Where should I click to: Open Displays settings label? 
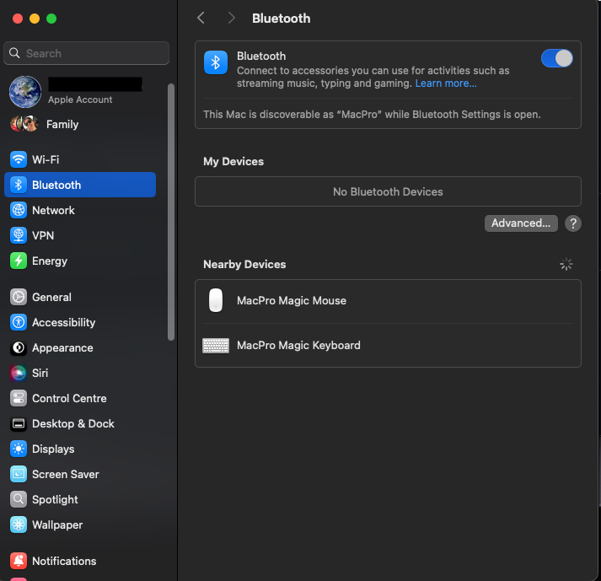click(53, 449)
